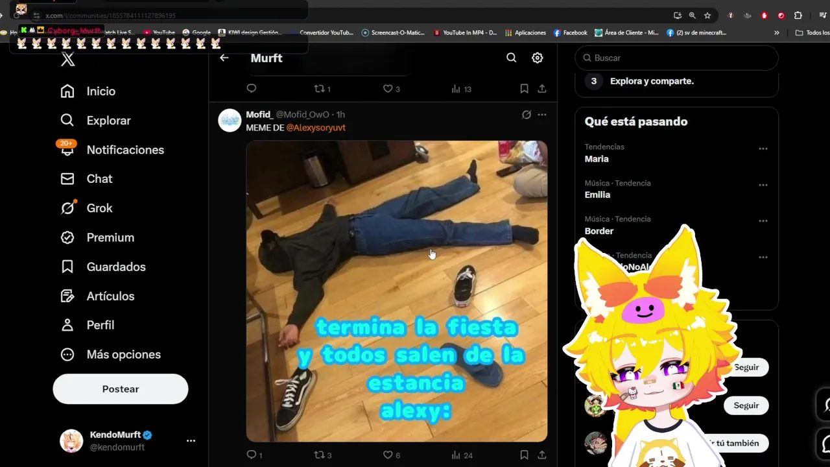Click the Artículos sidebar icon
Viewport: 830px width, 467px height.
pos(67,296)
